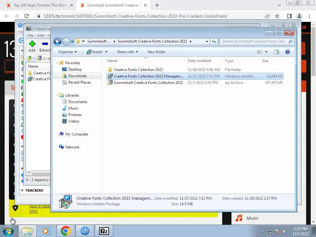Close the Top 100 Apps Torrents tab

point(72,6)
